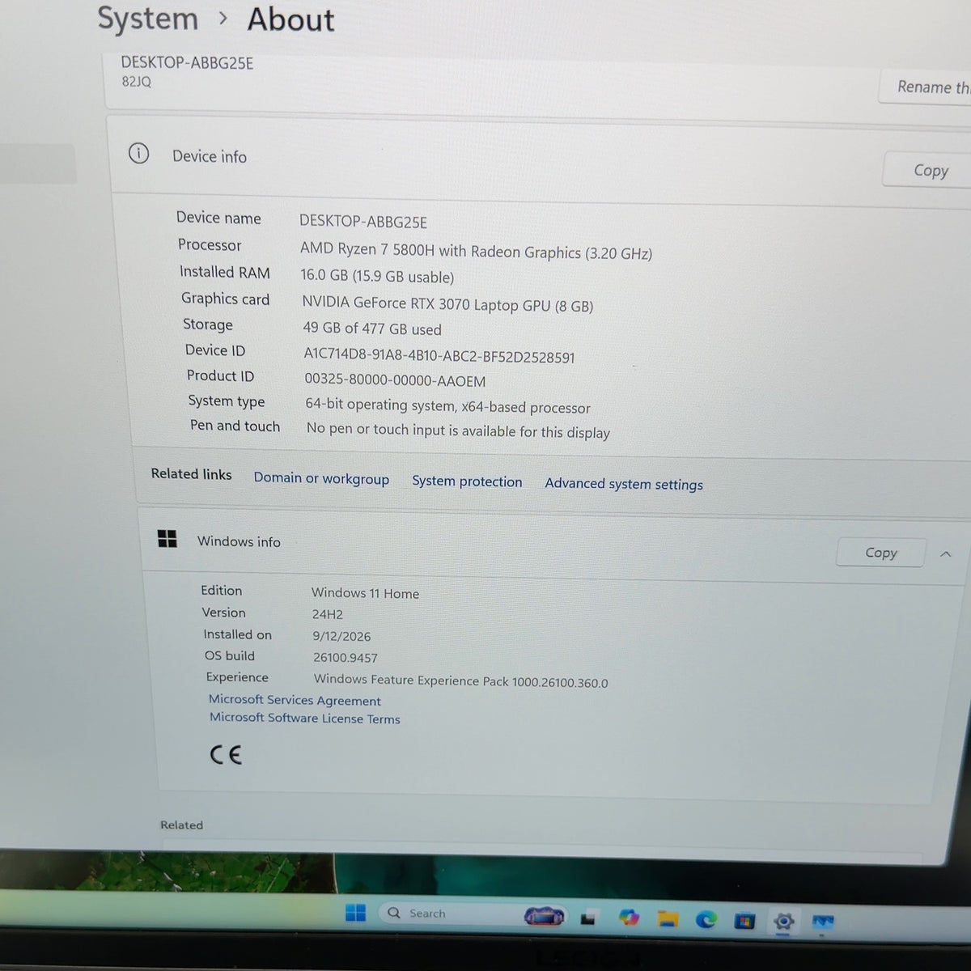The width and height of the screenshot is (971, 971).
Task: Go back to System in breadcrumb
Action: coord(147,19)
